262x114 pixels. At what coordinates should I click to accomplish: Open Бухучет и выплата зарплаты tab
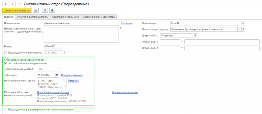32,17
